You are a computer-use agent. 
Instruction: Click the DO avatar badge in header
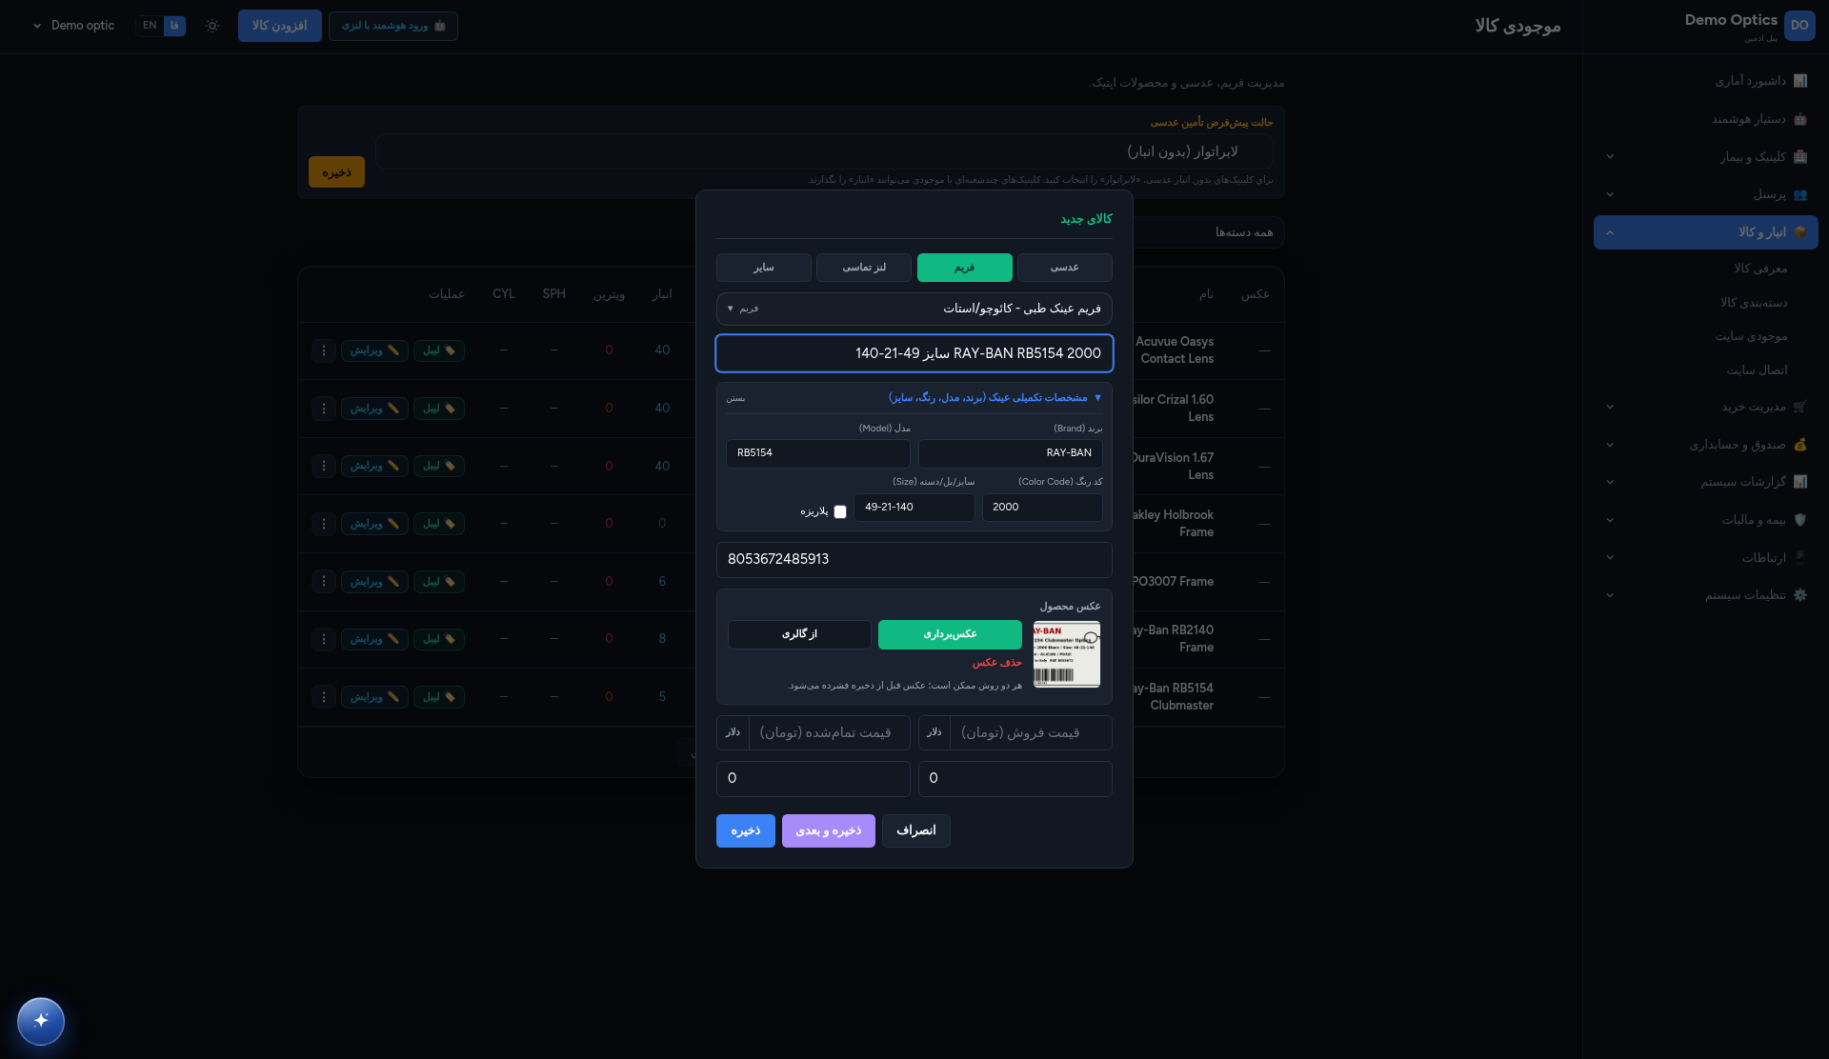pos(1799,26)
